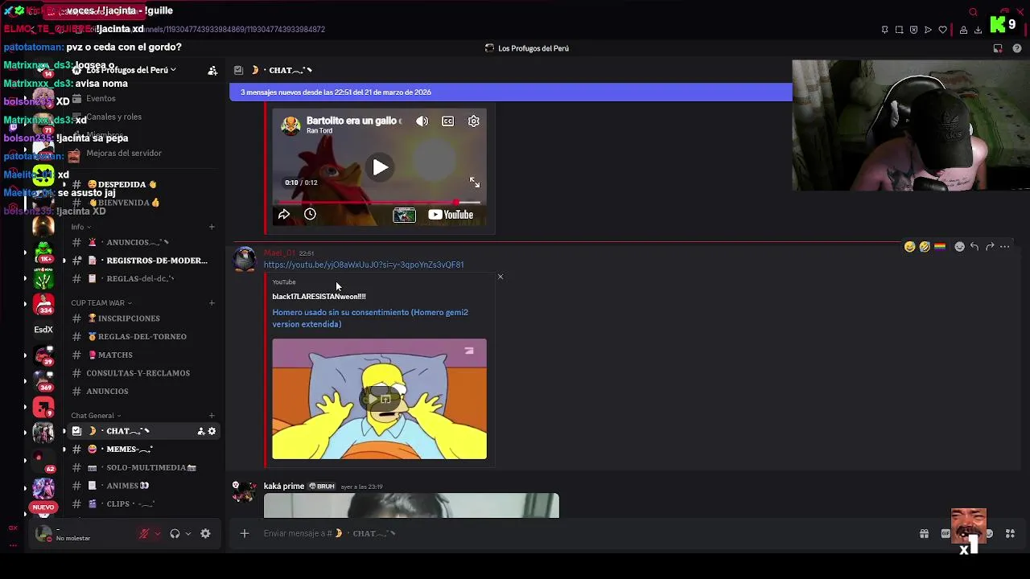1030x579 pixels.
Task: Collapse the CUP TEAM WAR category
Action: pyautogui.click(x=101, y=303)
